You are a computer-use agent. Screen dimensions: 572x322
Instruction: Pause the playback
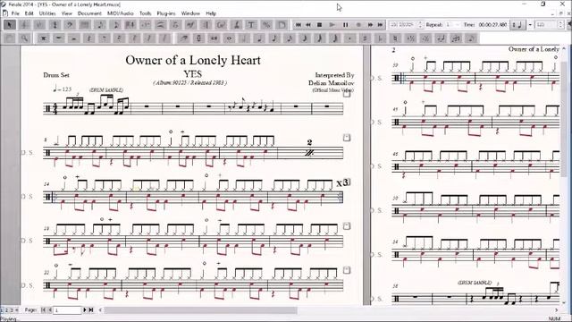(345, 25)
